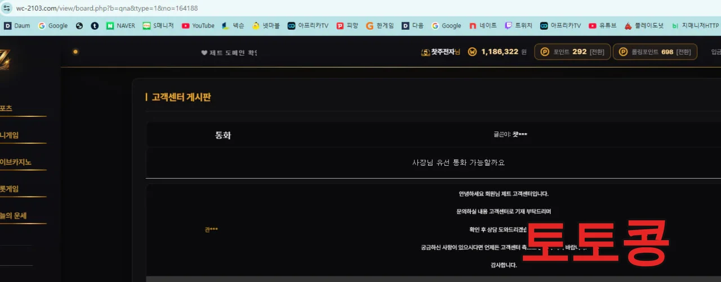Focus the wc-2103.com address bar
721x282 pixels.
click(107, 8)
